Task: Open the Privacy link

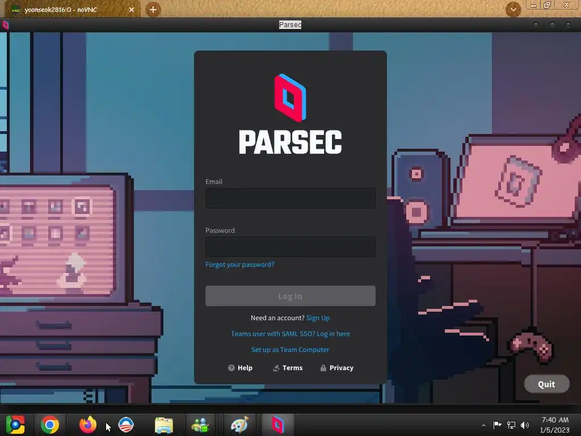Action: click(x=336, y=368)
